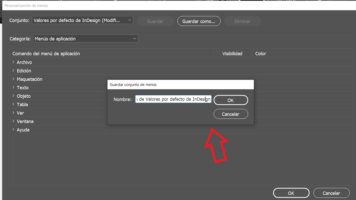Dismiss the dialog with bottom Cancelar button
Image resolution: width=356 pixels, height=200 pixels.
(331, 193)
